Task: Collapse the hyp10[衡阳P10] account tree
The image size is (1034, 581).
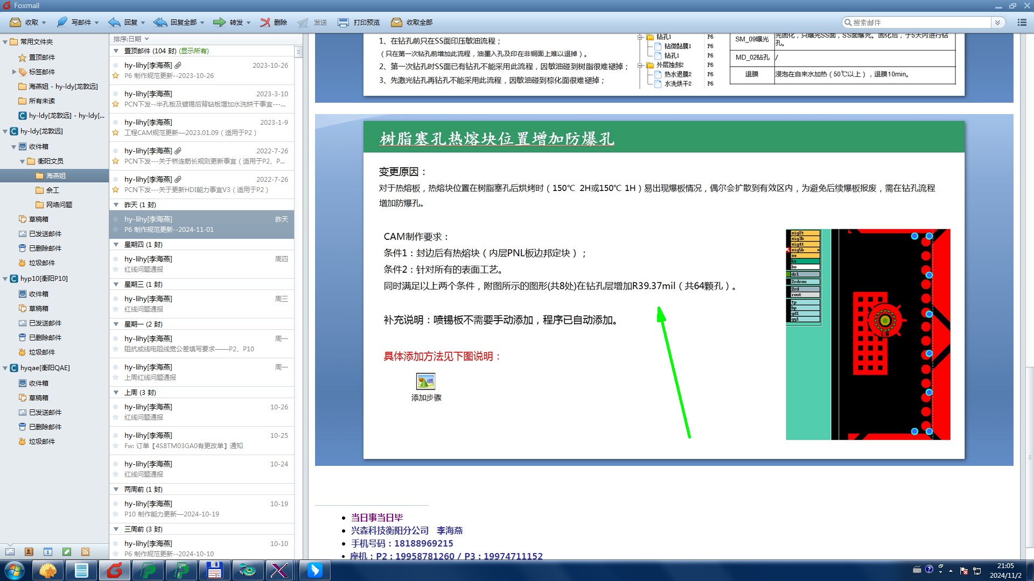Action: point(5,279)
